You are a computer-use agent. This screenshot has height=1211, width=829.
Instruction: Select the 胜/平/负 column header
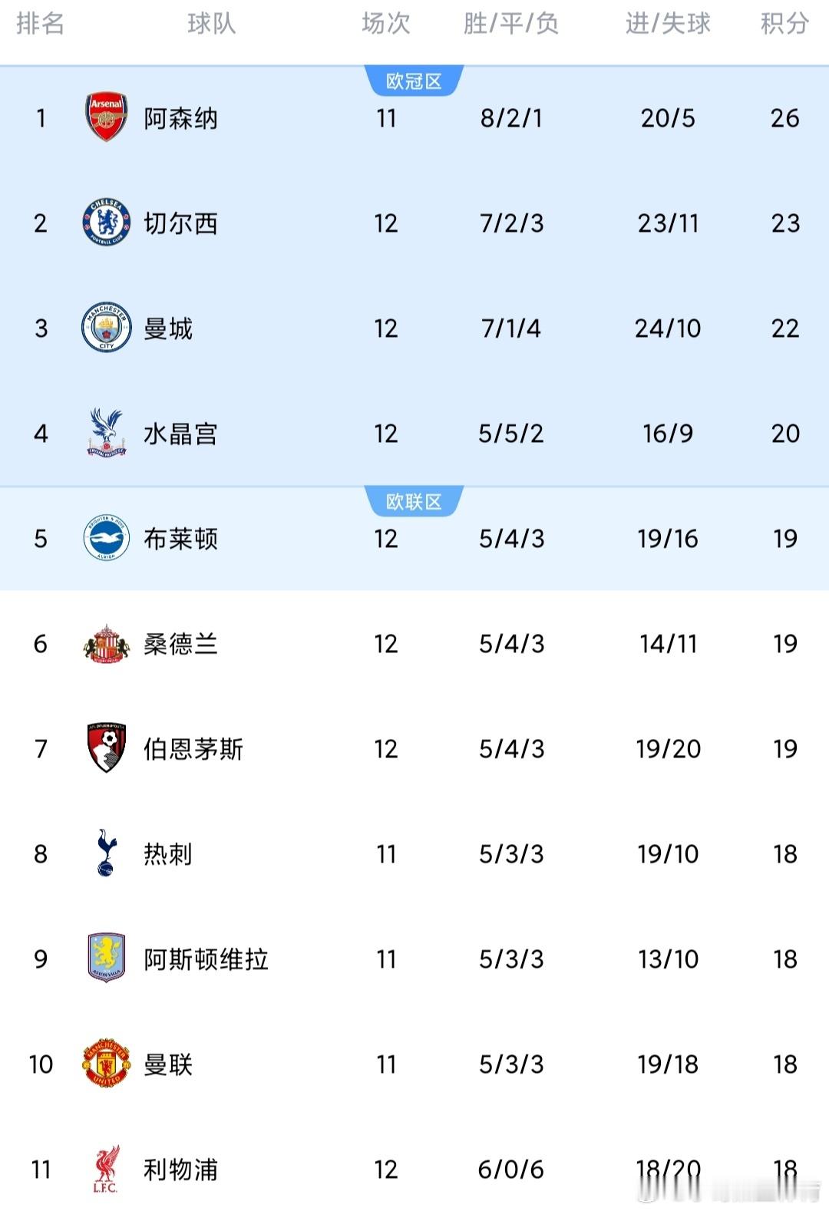(510, 24)
